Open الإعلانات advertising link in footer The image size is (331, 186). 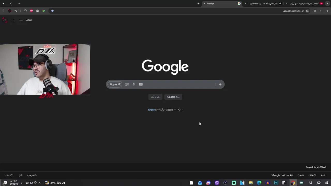312,175
